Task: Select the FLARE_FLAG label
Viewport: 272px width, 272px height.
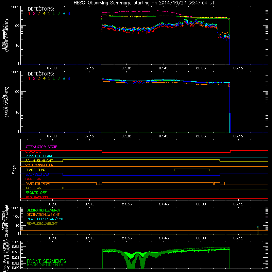Action: point(35,170)
